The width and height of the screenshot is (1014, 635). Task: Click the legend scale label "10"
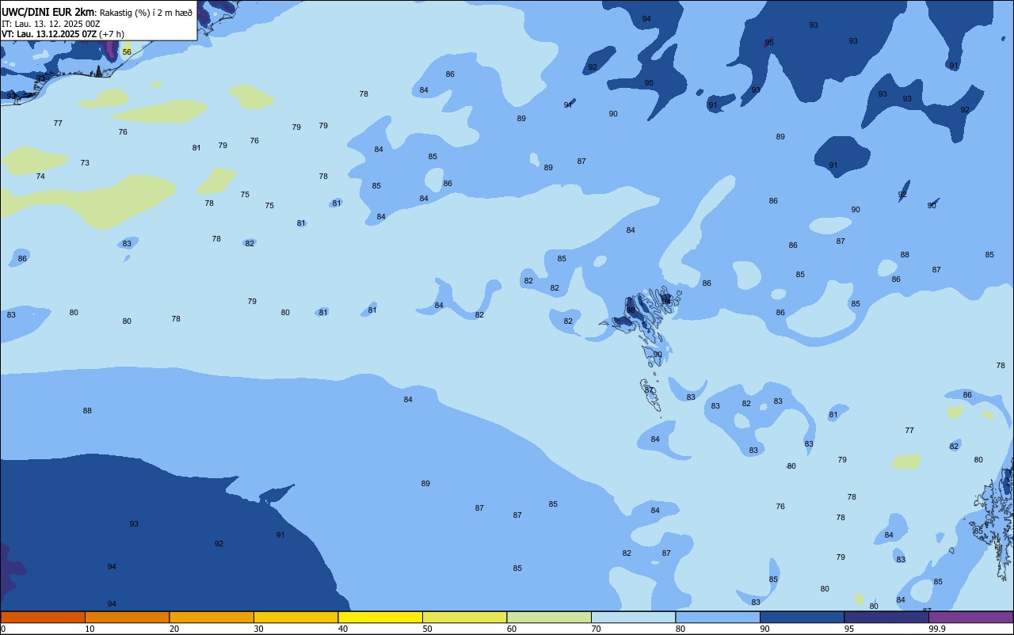90,629
